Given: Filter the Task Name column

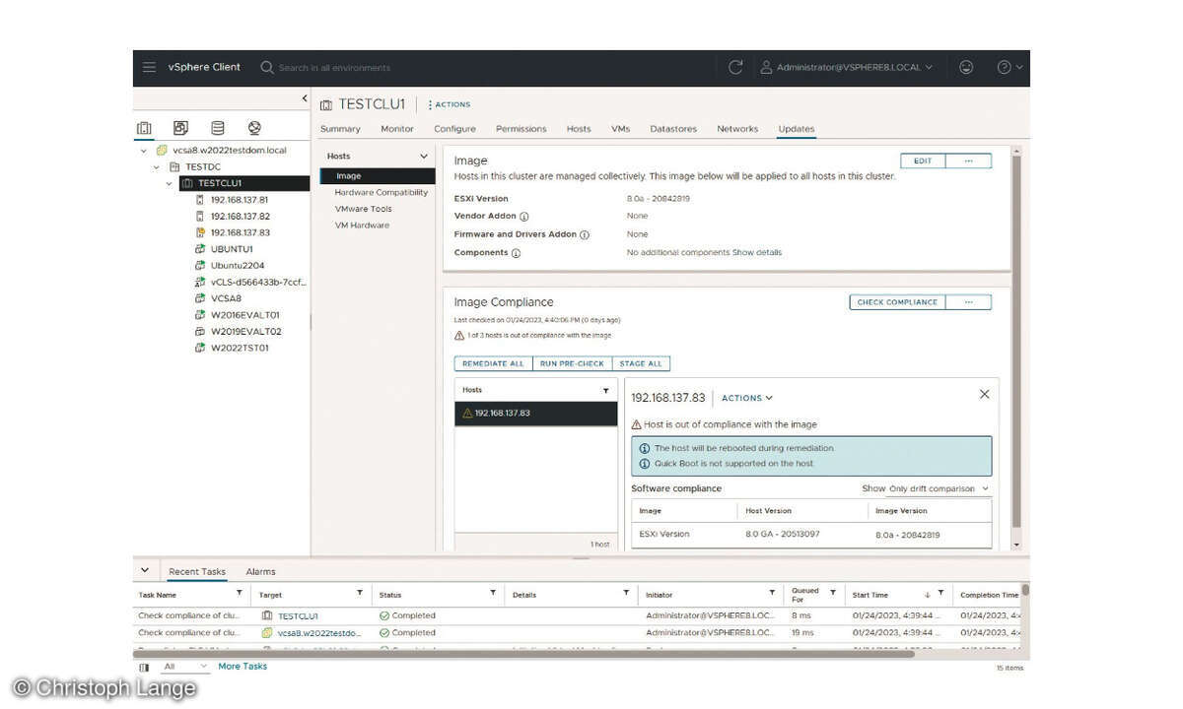Looking at the screenshot, I should (x=239, y=593).
